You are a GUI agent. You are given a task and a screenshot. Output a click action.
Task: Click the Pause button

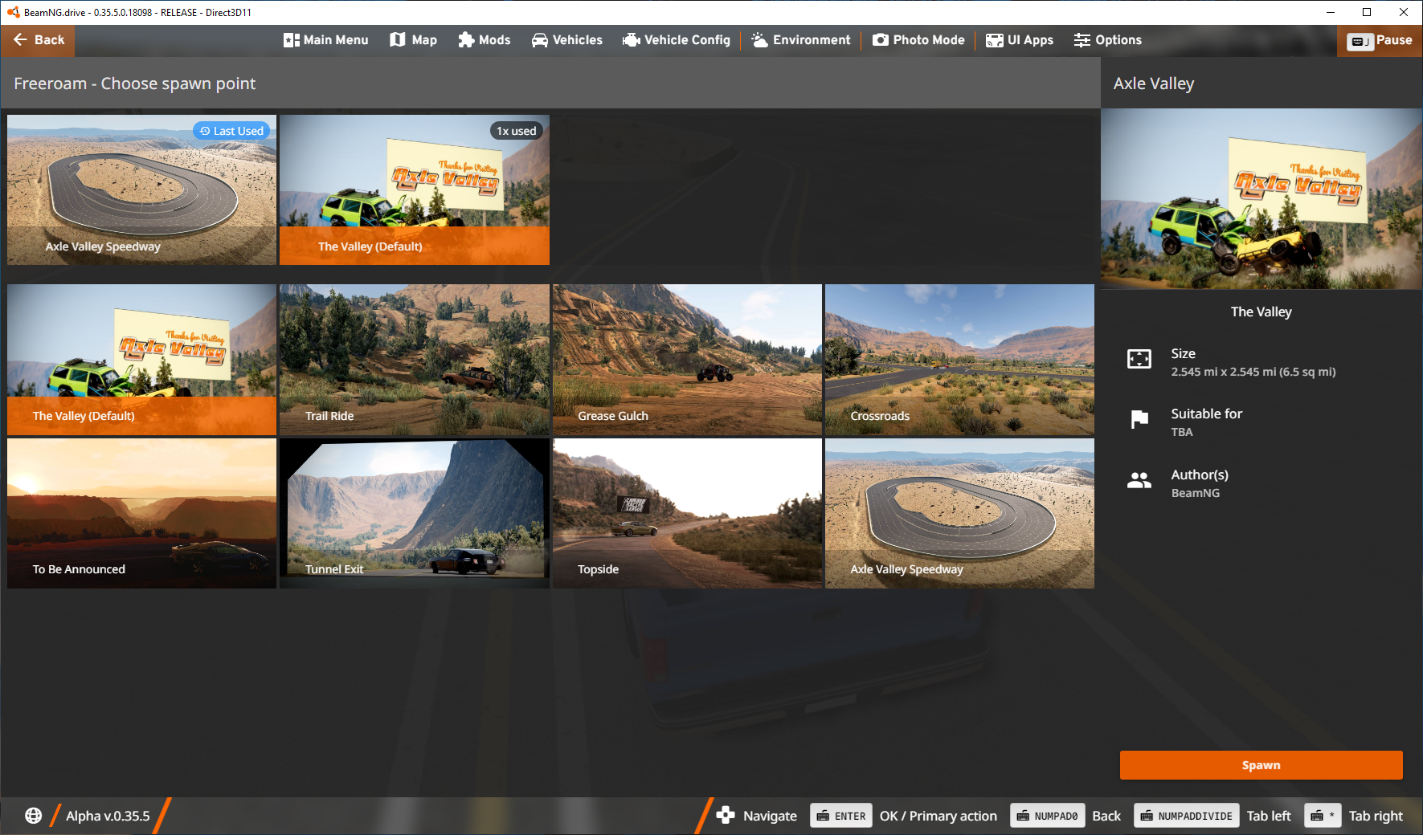pos(1380,41)
